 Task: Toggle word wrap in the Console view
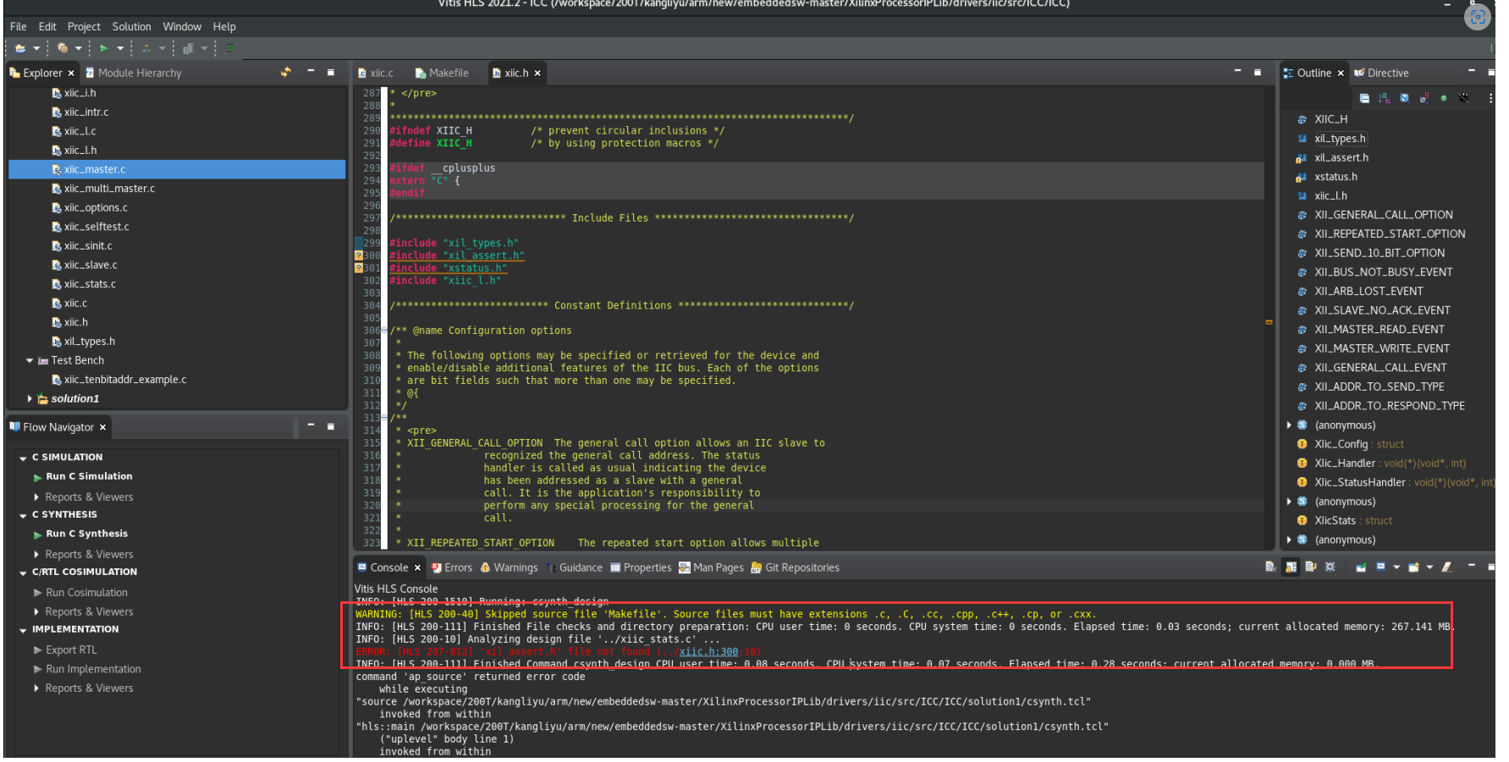[1310, 568]
